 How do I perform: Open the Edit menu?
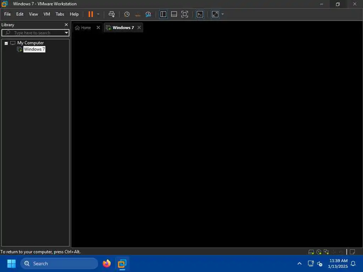click(x=20, y=14)
